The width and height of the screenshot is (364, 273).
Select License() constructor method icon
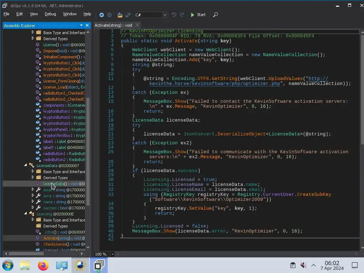tap(38, 44)
